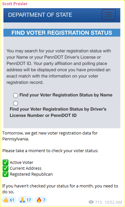Click the fire emoji icon
Screen dimensions: 125x207
click(x=39, y=200)
